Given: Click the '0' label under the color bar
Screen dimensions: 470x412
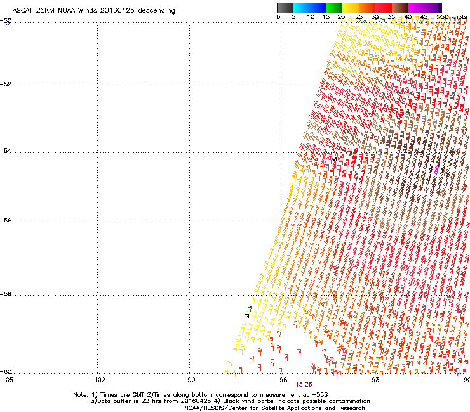Looking at the screenshot, I should pyautogui.click(x=278, y=17).
